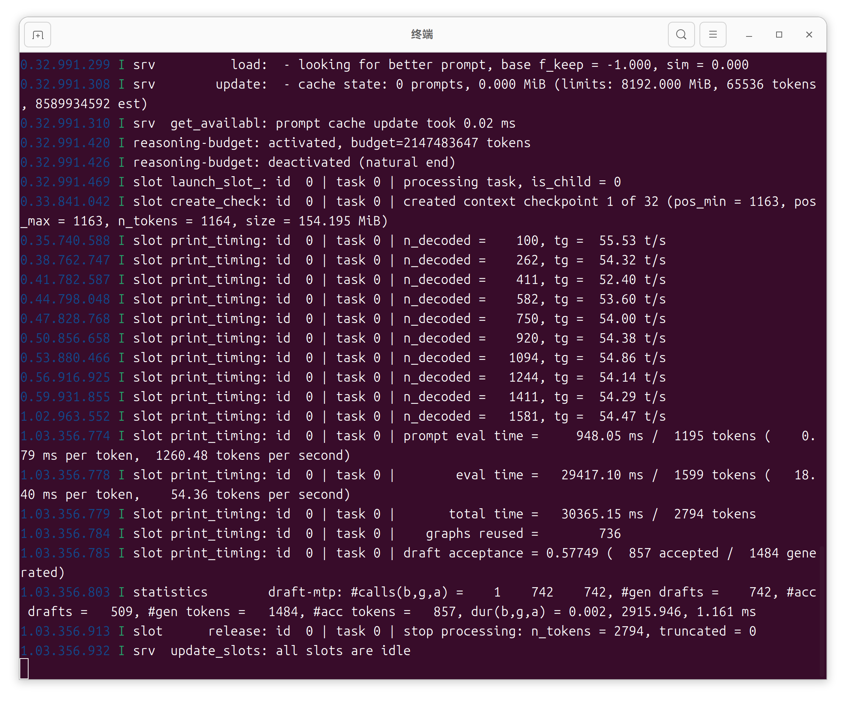Click 'prompt cache update took 0.02 ms'
Screen dimensions: 846x701
pyautogui.click(x=396, y=124)
